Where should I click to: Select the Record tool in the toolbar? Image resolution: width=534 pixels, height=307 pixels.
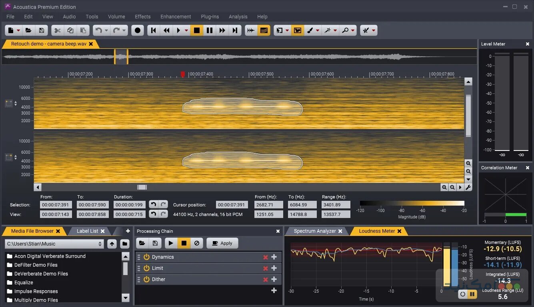coord(137,30)
